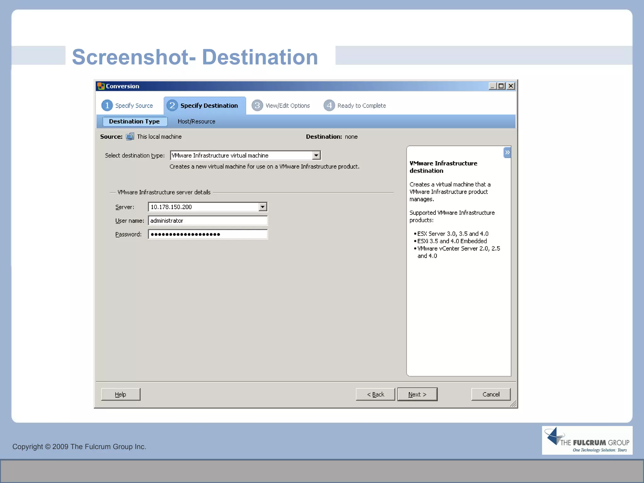Select the VMware Infrastructure virtual machine combo box
This screenshot has height=483, width=644.
pos(245,155)
